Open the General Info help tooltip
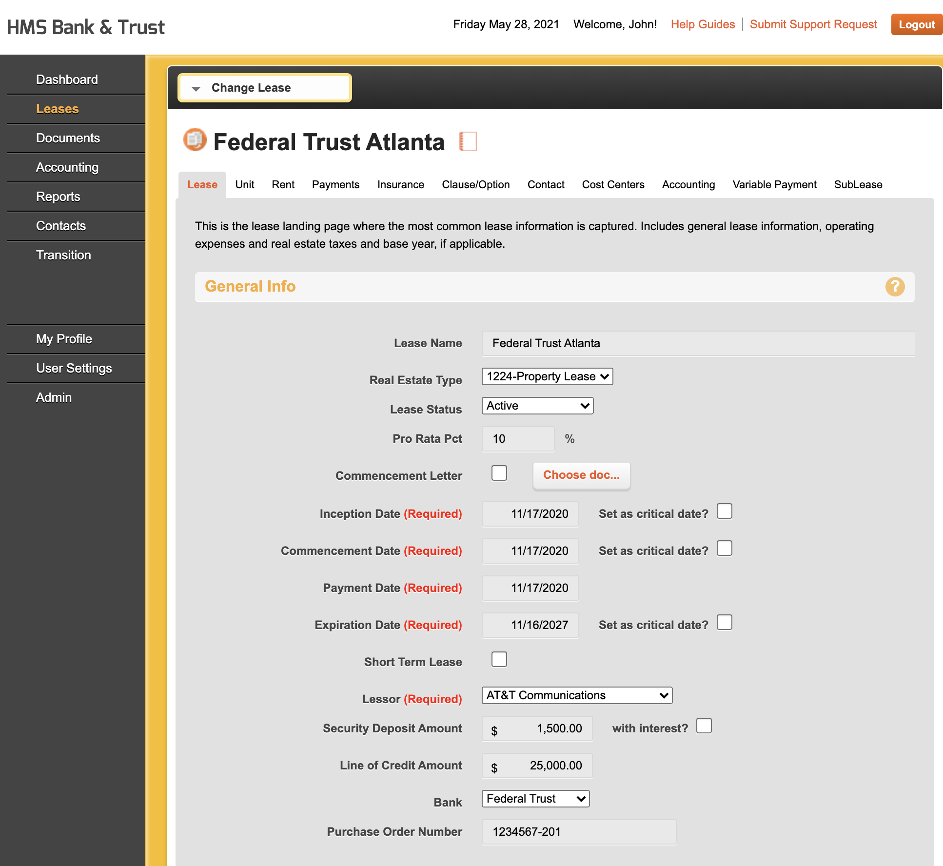The height and width of the screenshot is (866, 943). point(895,287)
